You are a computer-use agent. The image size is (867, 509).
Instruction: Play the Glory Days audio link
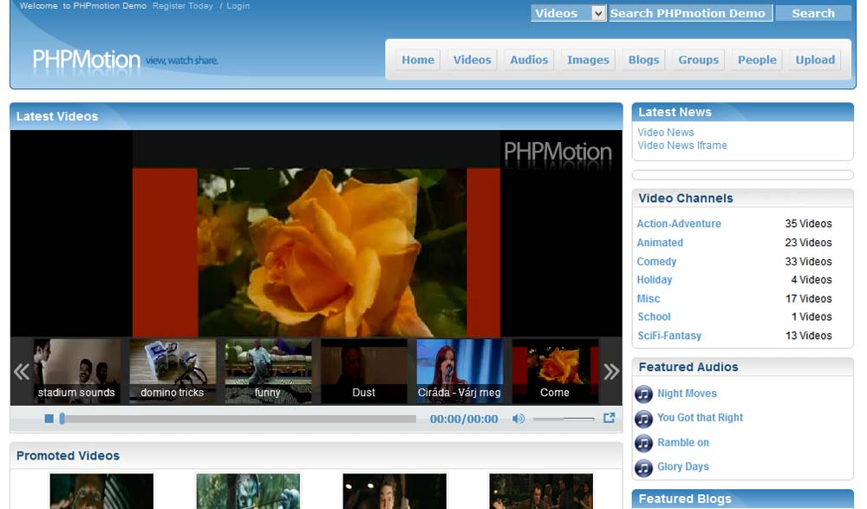point(683,467)
